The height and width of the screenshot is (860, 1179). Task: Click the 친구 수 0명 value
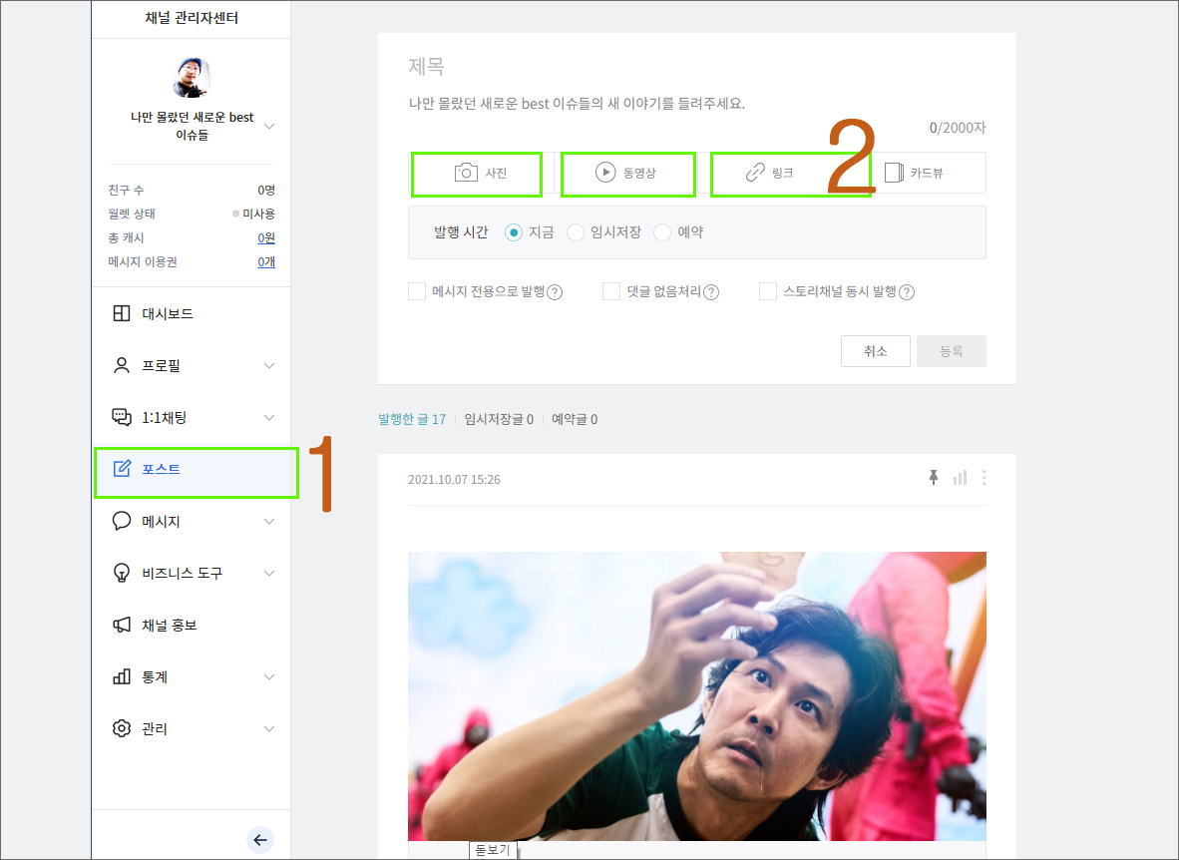pyautogui.click(x=266, y=190)
